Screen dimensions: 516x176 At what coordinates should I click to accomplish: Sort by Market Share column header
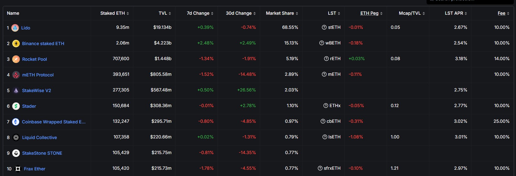(282, 13)
